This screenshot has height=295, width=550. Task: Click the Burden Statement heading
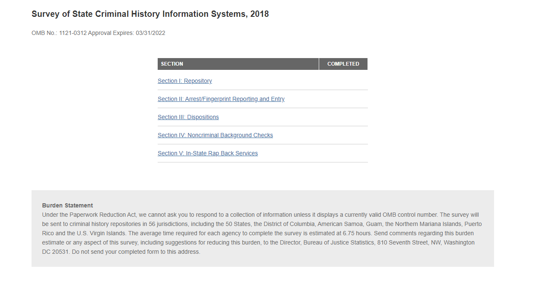[x=67, y=205]
